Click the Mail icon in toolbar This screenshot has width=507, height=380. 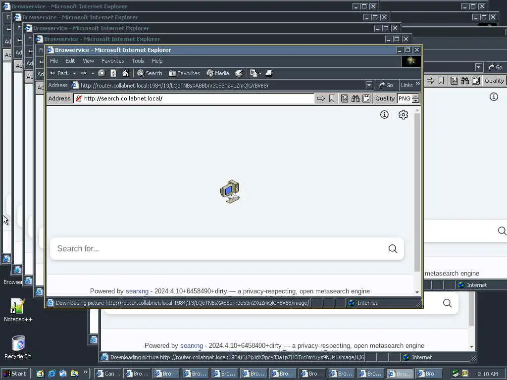pyautogui.click(x=253, y=73)
